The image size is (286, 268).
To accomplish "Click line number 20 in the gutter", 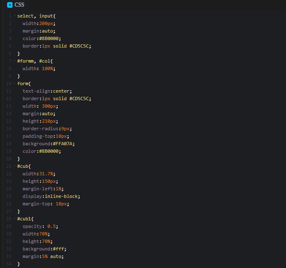I will click(9, 159).
